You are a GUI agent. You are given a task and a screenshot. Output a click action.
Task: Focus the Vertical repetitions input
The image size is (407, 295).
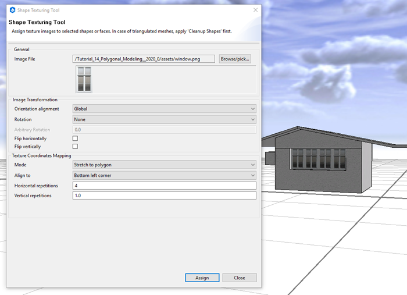164,196
